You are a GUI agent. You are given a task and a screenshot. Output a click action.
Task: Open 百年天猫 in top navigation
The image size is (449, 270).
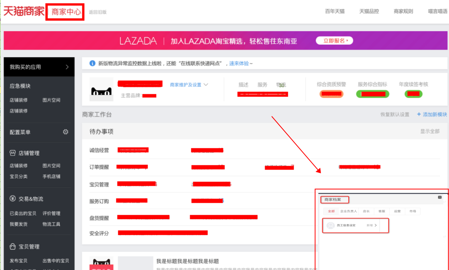tap(335, 11)
